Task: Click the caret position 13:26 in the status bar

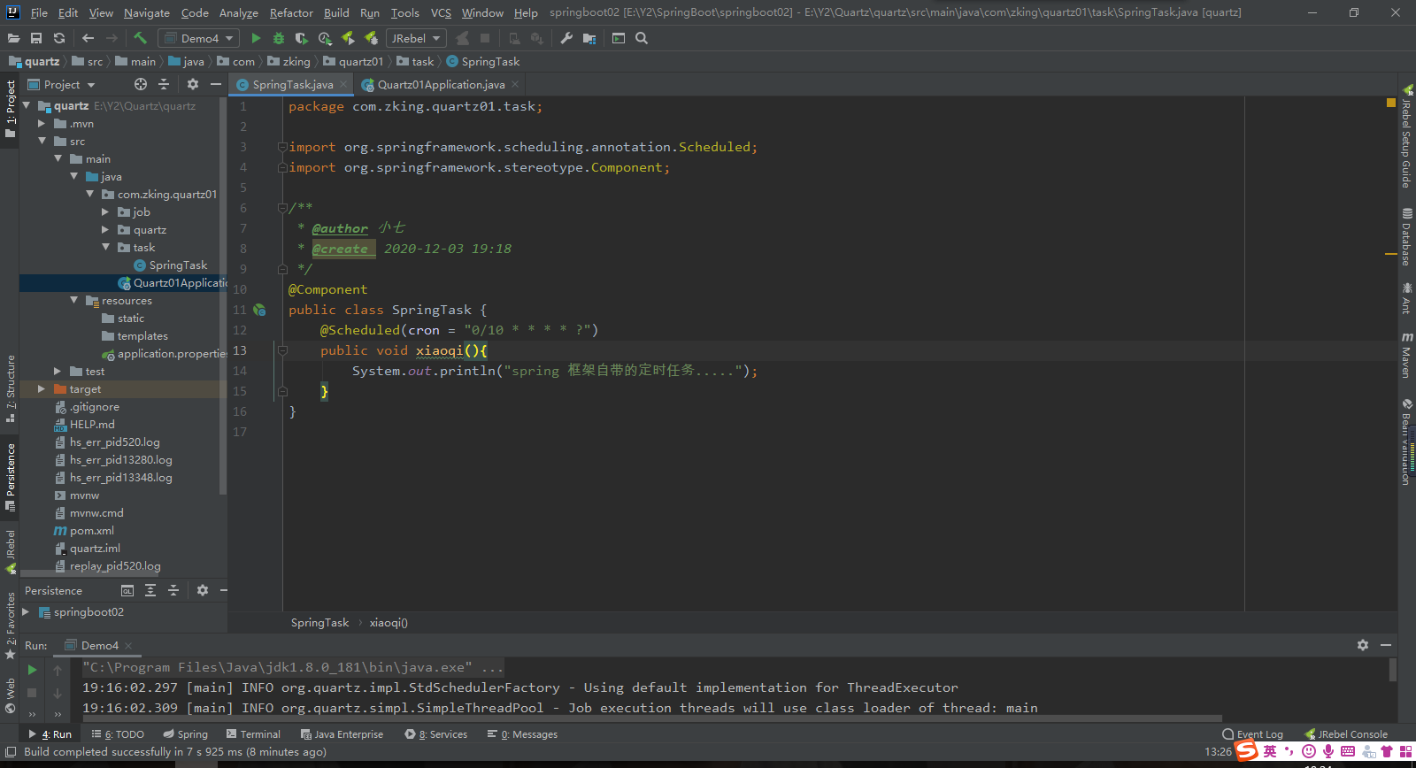Action: [1218, 752]
